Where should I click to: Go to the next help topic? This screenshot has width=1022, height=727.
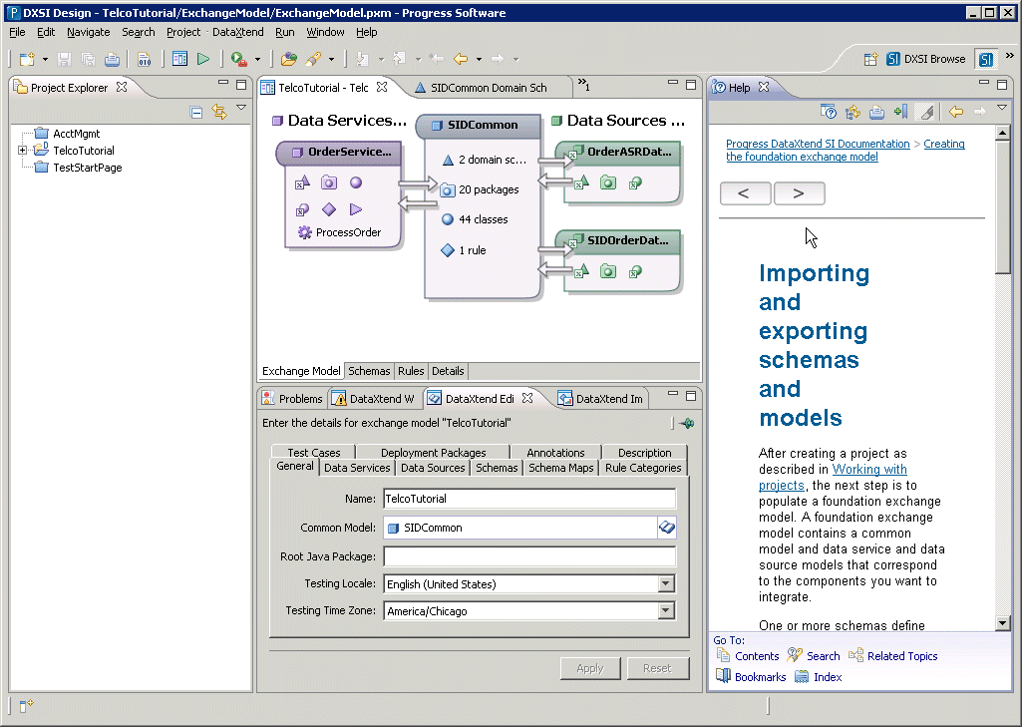pyautogui.click(x=799, y=193)
